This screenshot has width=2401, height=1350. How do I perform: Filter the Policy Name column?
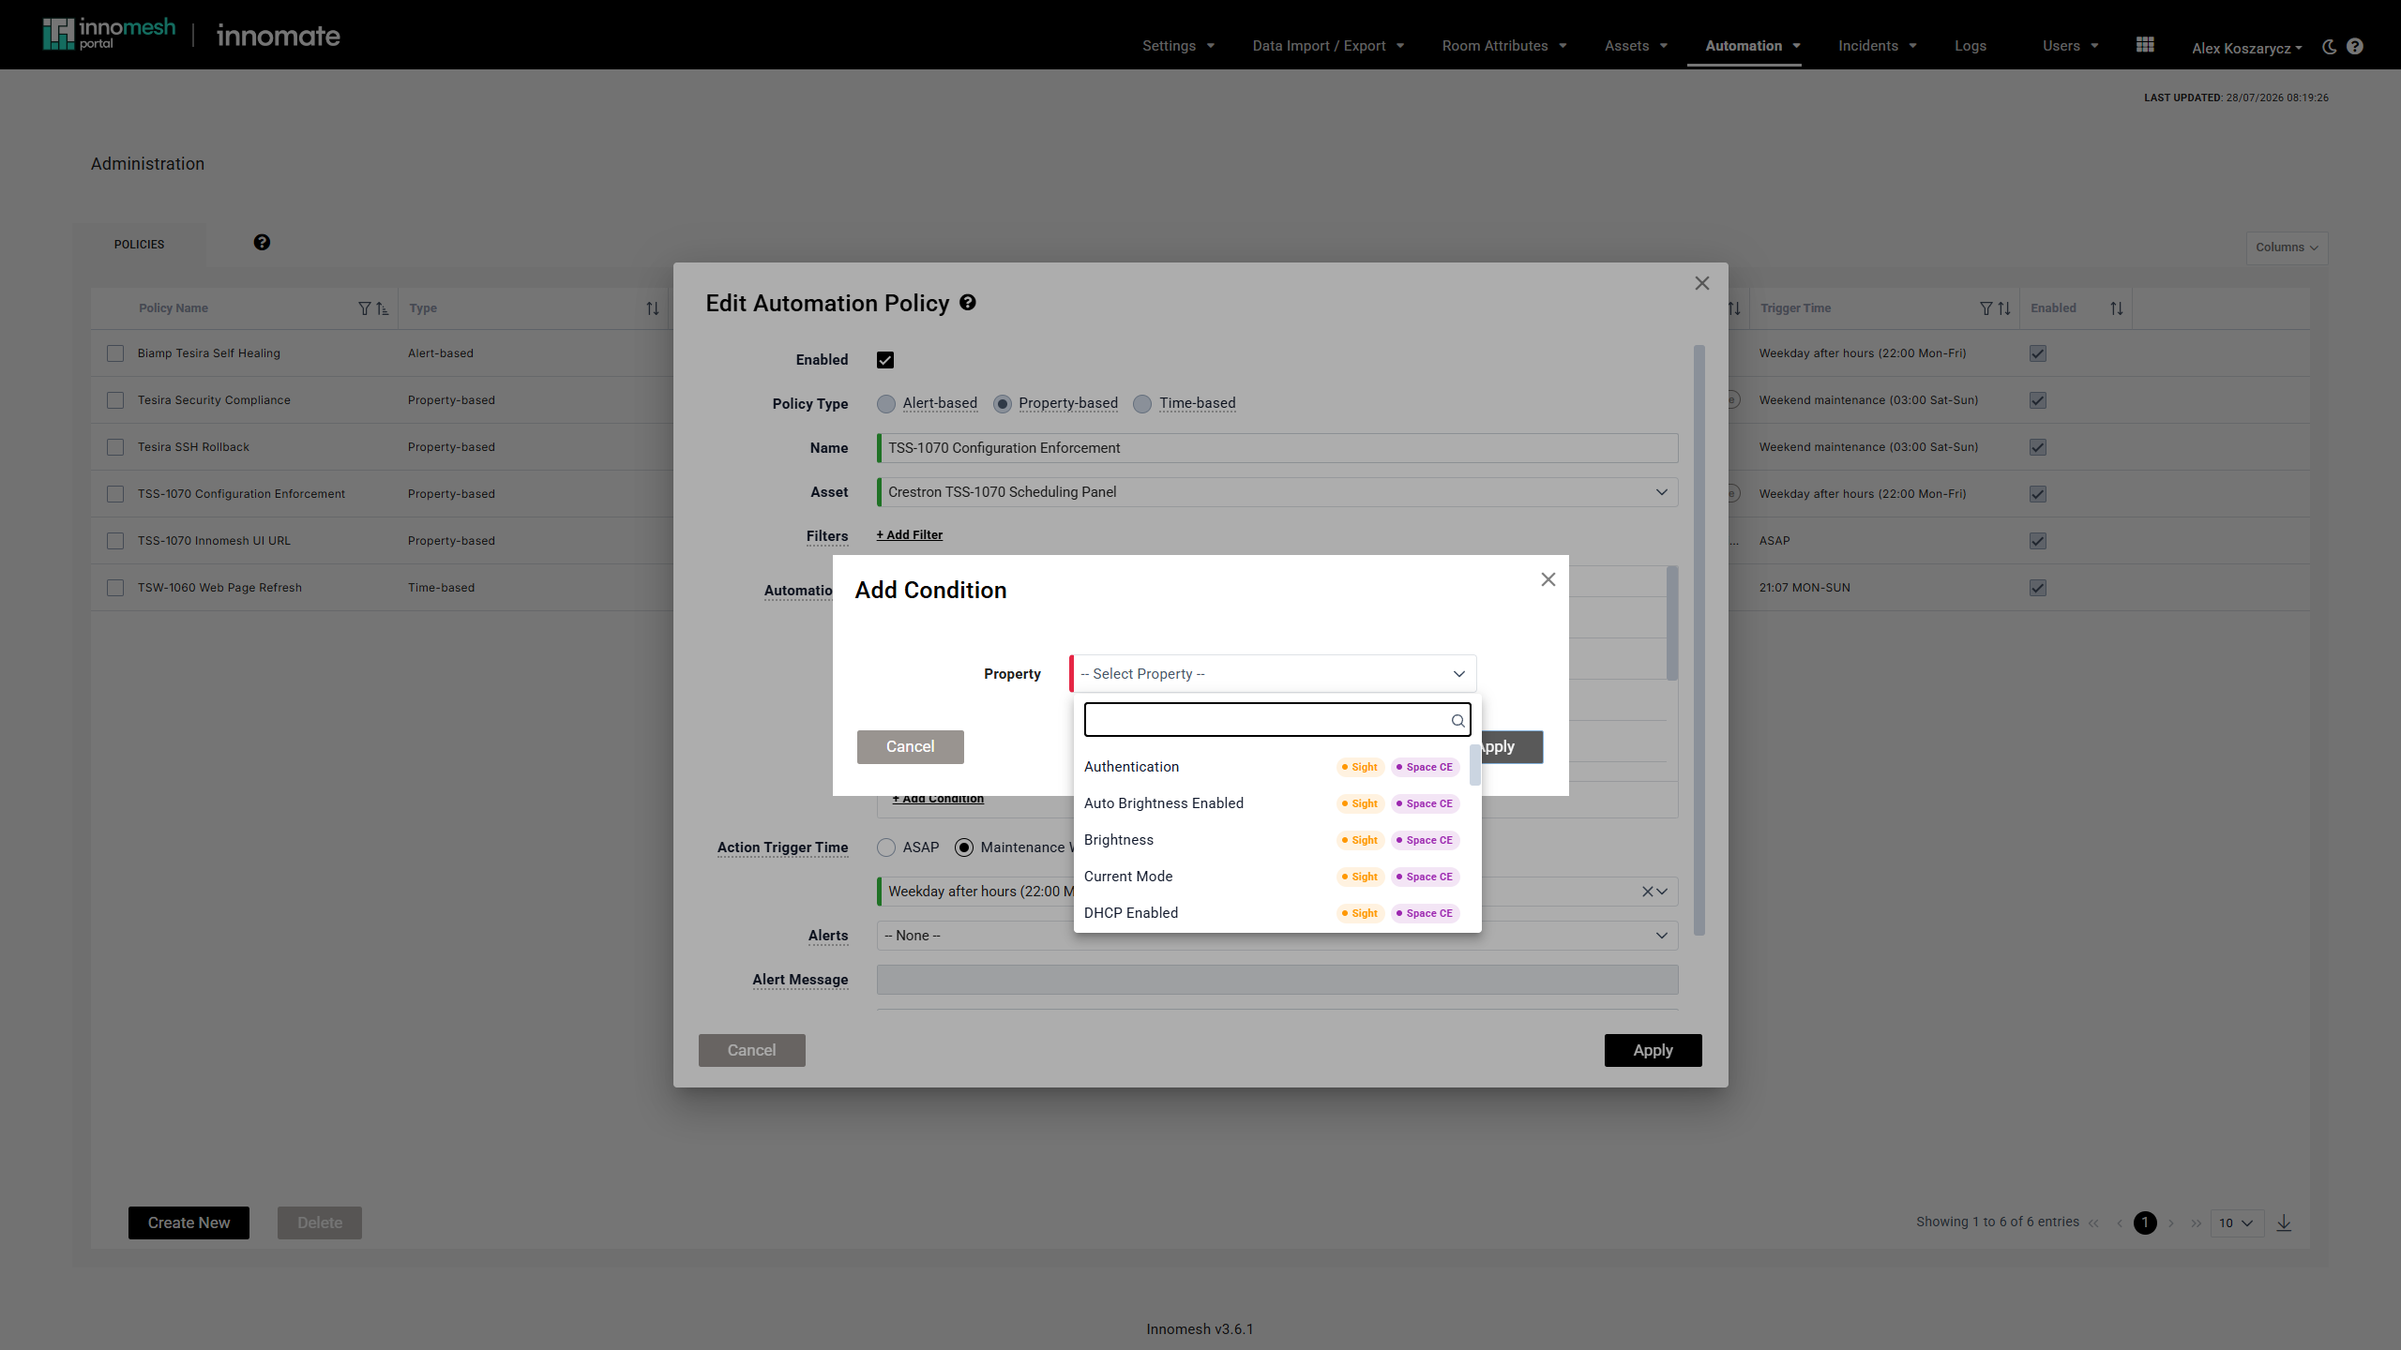(365, 308)
